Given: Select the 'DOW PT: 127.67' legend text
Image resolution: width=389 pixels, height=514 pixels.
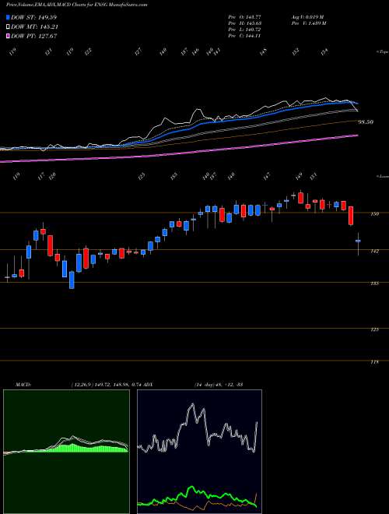Looking at the screenshot, I should point(34,36).
